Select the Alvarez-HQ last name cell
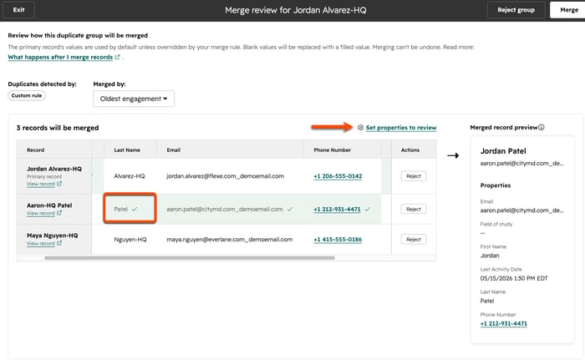Viewport: 585px width, 360px height. pos(130,176)
